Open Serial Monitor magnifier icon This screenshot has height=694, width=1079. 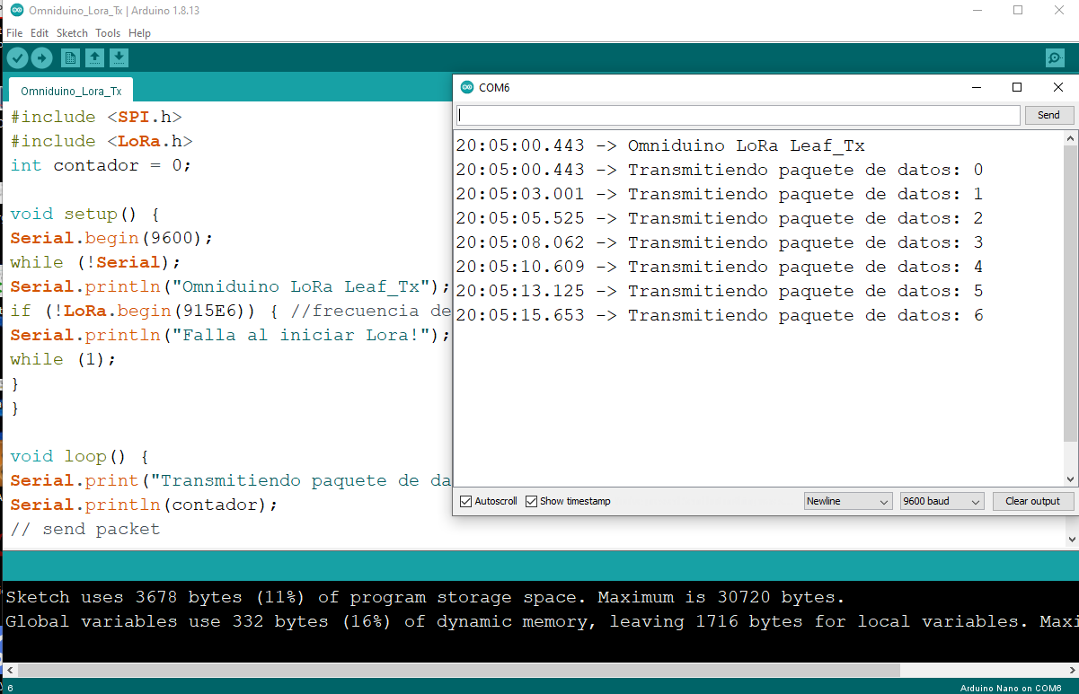(x=1055, y=58)
